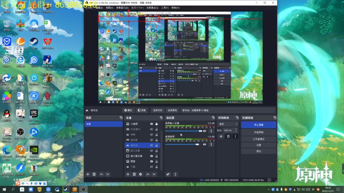Screen dimensions: 344x193
Task: Open the 滤镜 button on the source toolbar
Action: (x=142, y=110)
